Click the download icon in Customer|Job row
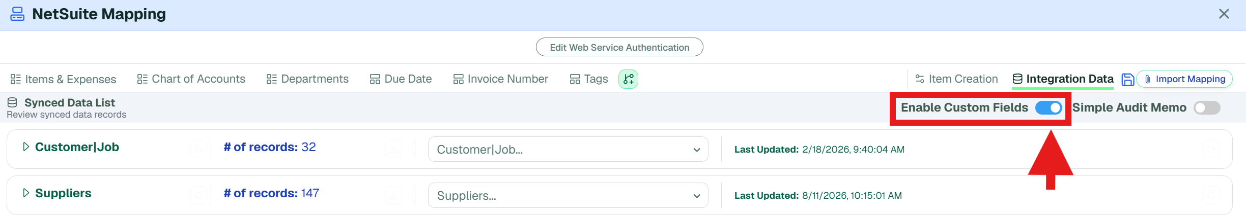This screenshot has width=1246, height=216. coord(393,149)
